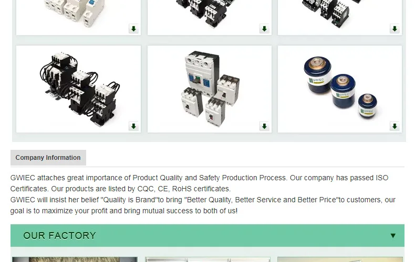Click the green arrow on the wired black contactors card
Viewport: 415px width, 262px height.
tap(133, 126)
